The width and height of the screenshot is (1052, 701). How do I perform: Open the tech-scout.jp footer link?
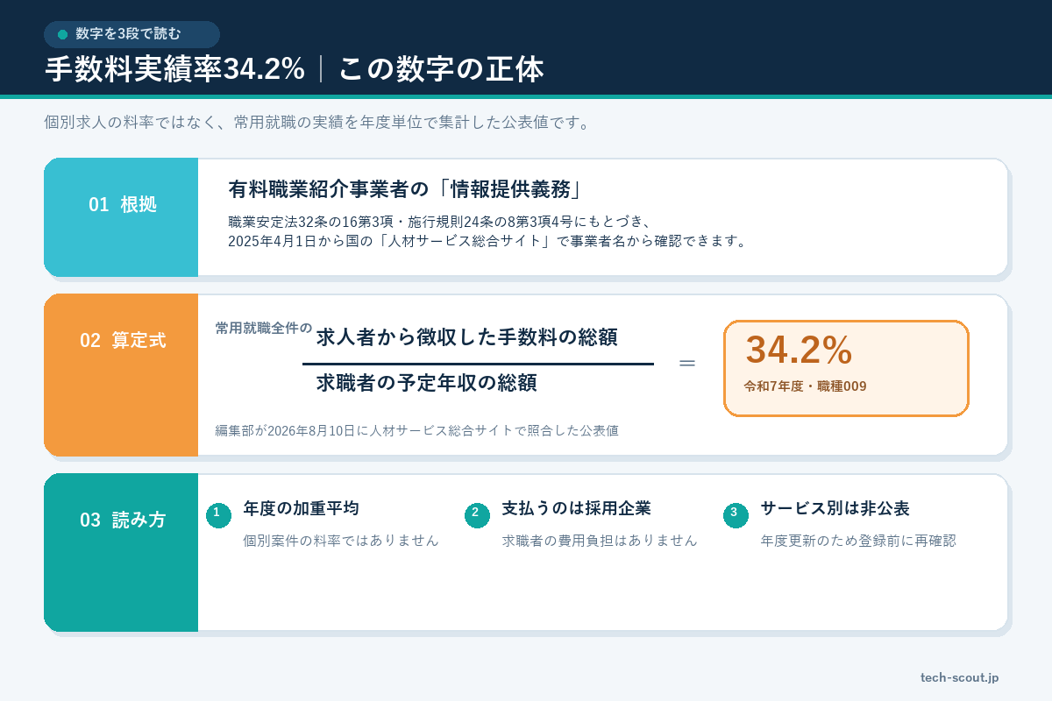click(959, 678)
